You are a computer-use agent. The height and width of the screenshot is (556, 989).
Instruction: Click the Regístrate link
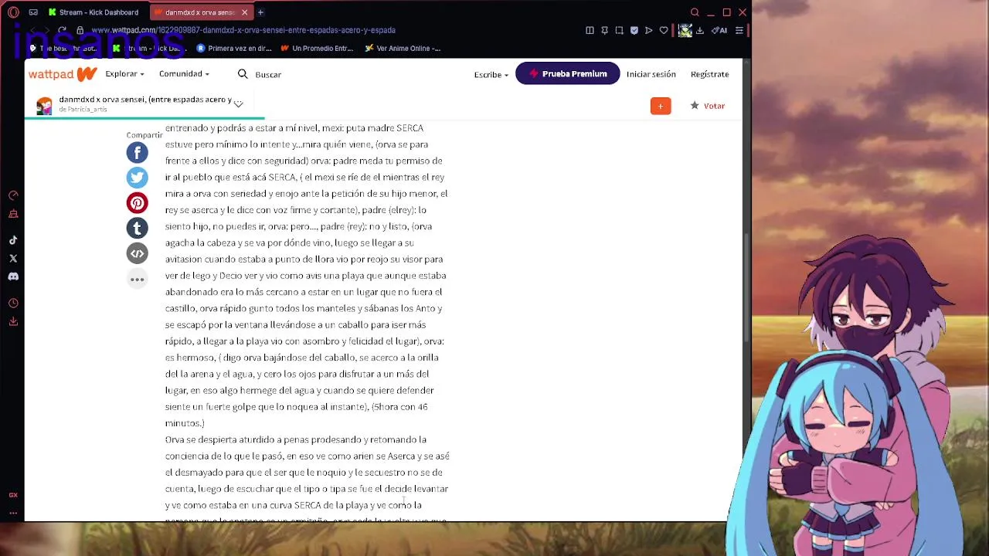point(710,74)
